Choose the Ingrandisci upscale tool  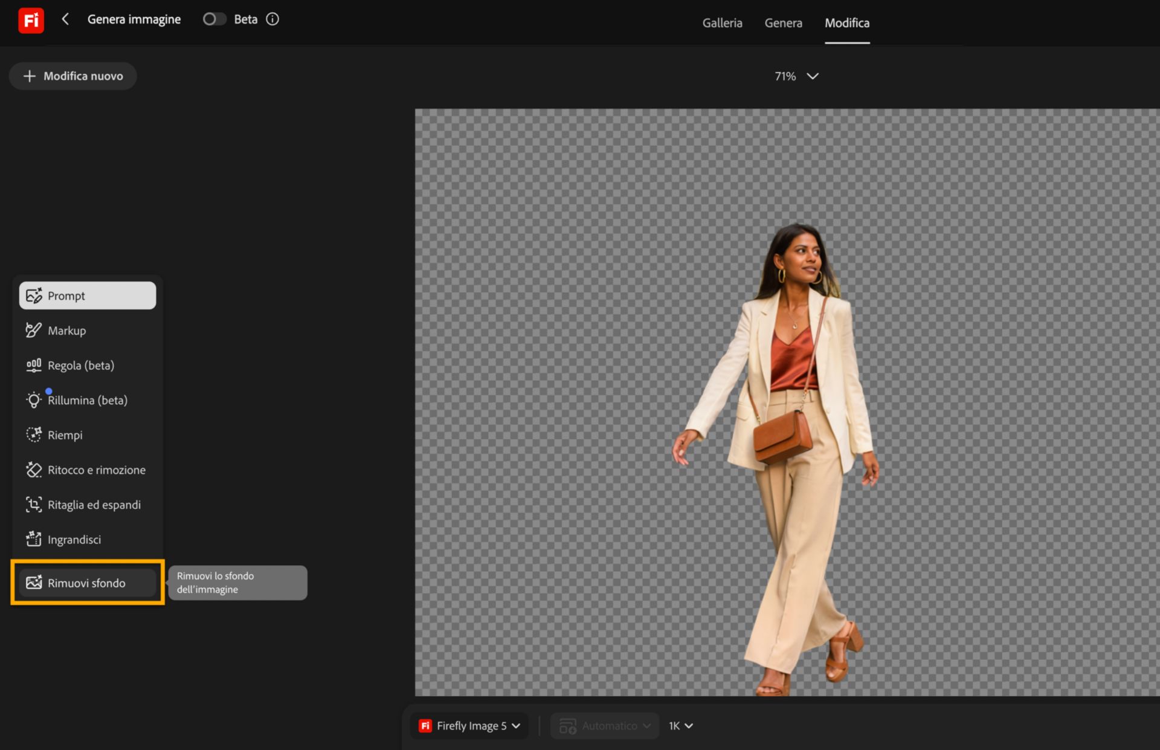(88, 539)
